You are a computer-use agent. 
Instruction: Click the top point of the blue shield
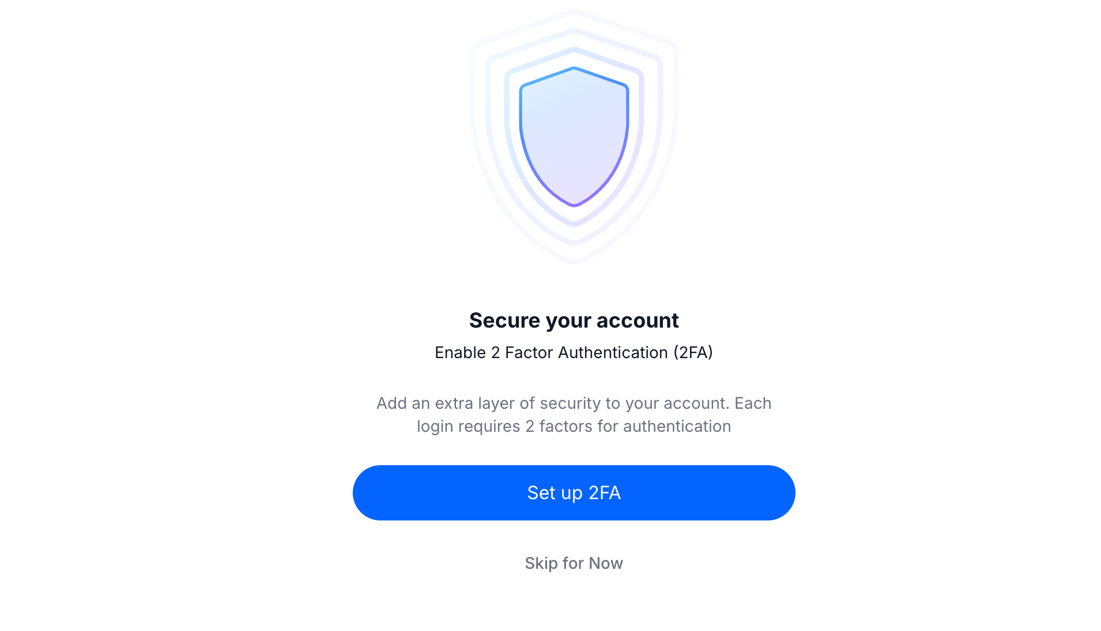tap(574, 69)
